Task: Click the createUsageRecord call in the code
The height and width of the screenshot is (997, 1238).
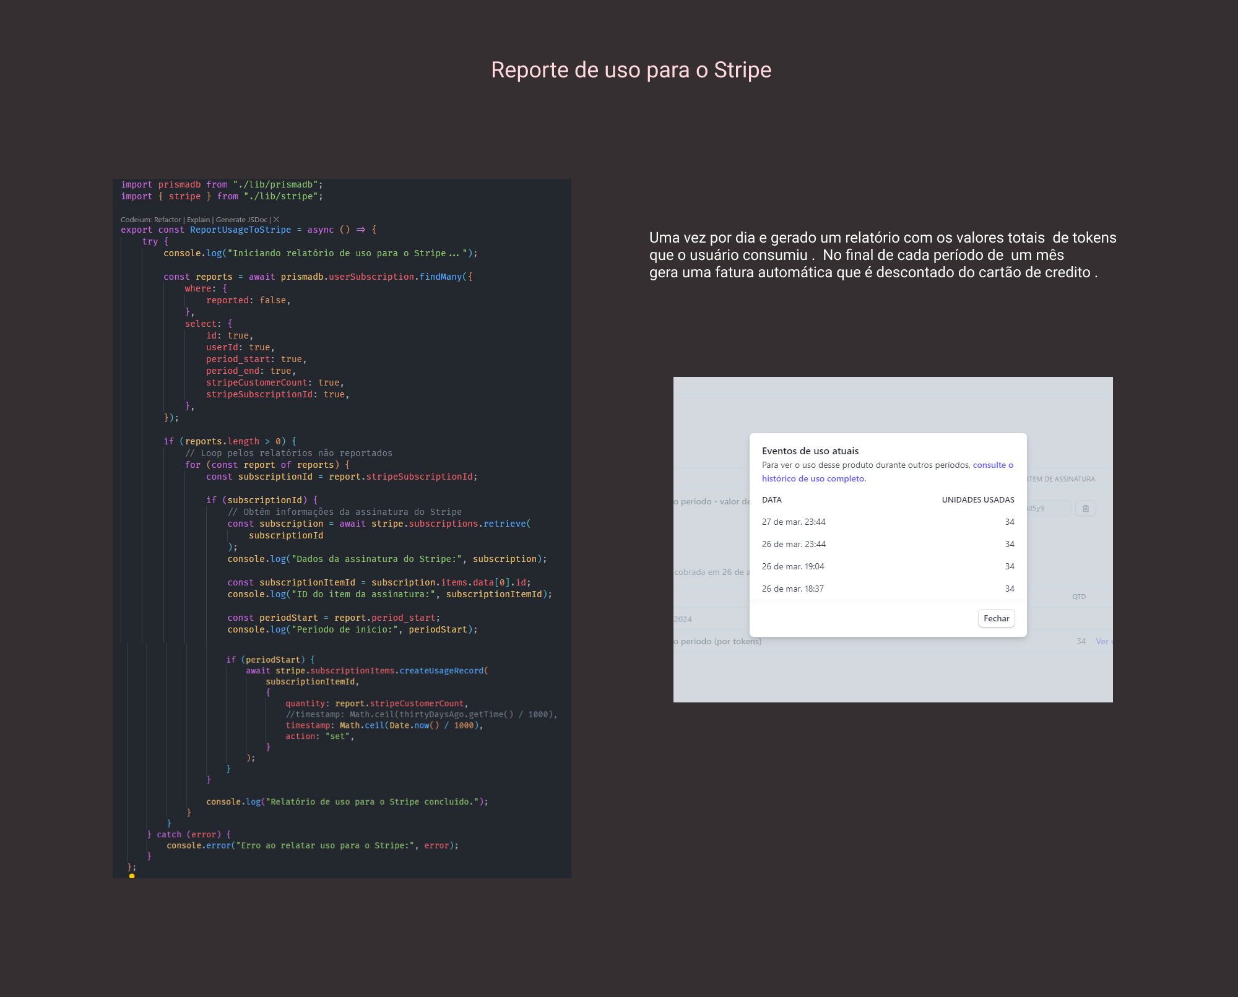Action: [441, 671]
